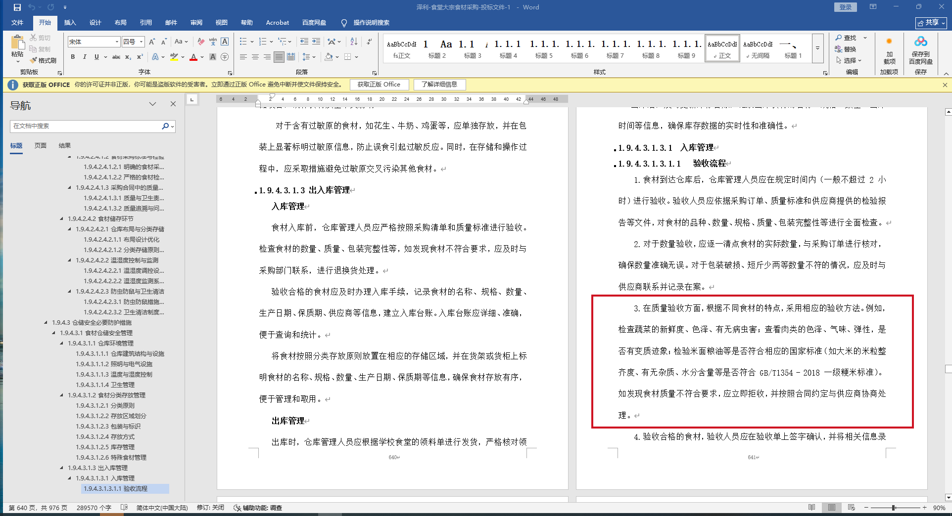The image size is (952, 516).
Task: Click the distributed alignment icon
Action: coord(291,57)
